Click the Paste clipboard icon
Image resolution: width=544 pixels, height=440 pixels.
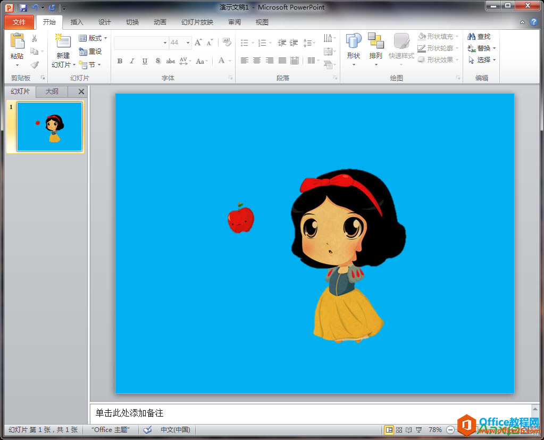(x=17, y=41)
